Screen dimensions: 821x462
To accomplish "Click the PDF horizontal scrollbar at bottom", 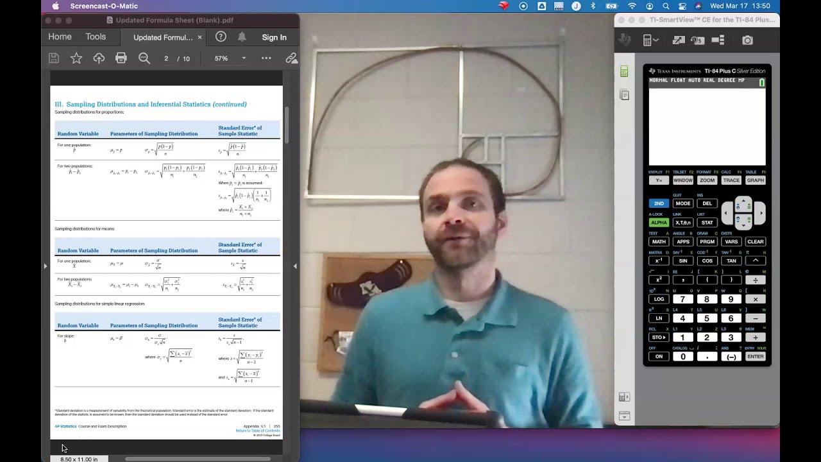I will coord(199,459).
